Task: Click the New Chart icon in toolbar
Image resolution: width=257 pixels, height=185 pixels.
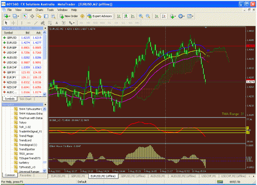Action: tap(7, 16)
